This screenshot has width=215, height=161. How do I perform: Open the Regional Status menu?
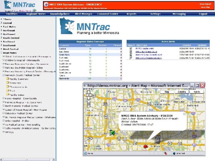[36, 14]
